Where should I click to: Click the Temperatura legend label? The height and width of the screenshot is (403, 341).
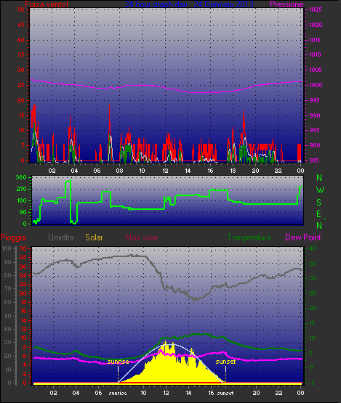(249, 237)
